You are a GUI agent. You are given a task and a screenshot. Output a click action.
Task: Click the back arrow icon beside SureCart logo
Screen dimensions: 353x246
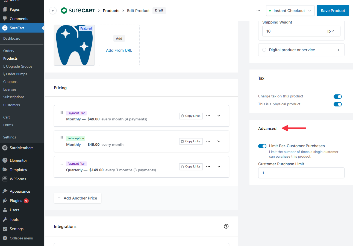(53, 11)
